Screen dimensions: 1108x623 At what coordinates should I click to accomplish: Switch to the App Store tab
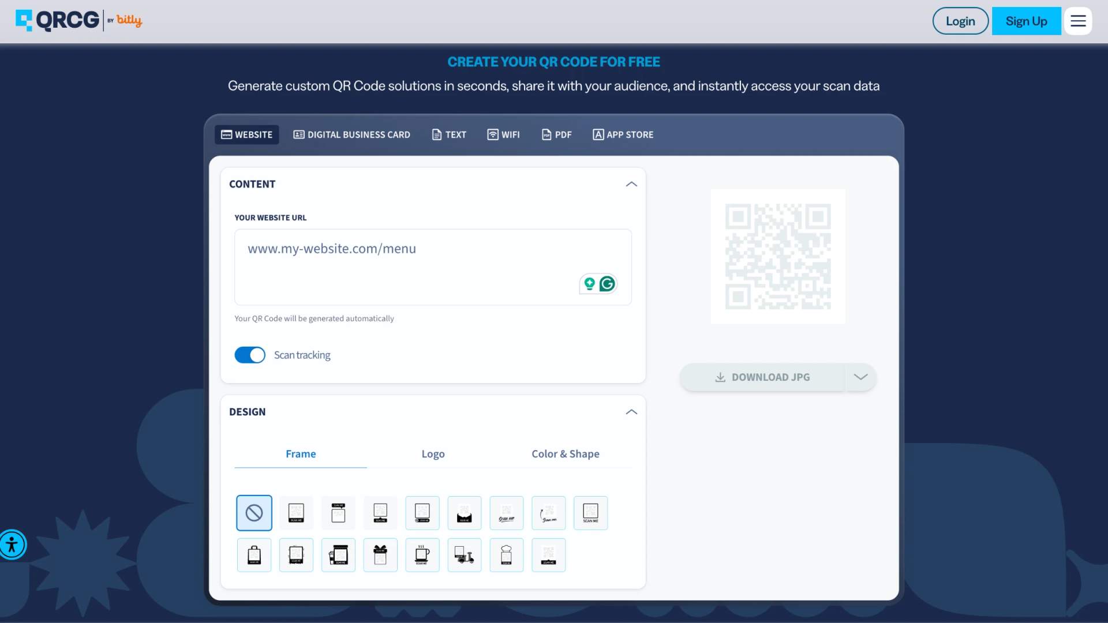coord(623,134)
